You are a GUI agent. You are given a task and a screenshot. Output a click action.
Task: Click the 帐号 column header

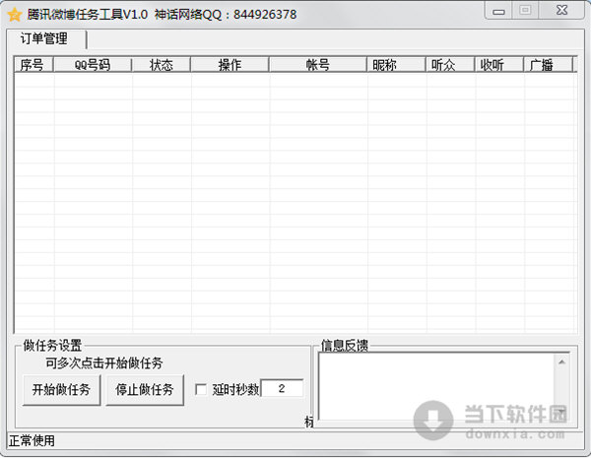click(317, 65)
